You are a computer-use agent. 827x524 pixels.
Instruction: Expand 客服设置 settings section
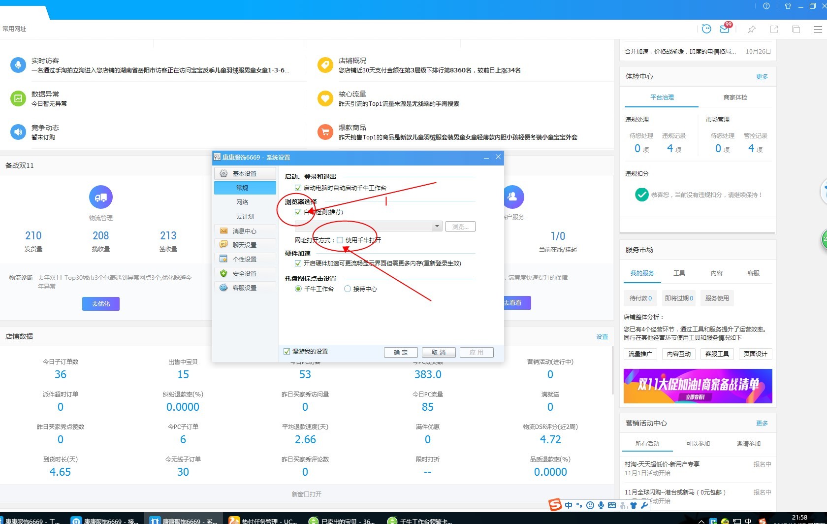click(245, 288)
